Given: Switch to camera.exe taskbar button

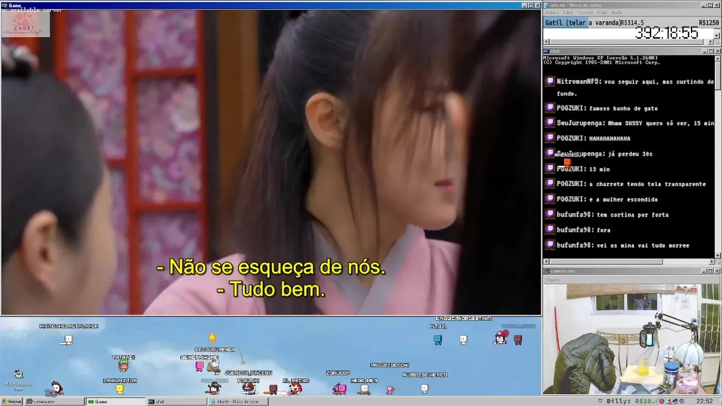Looking at the screenshot, I should [55, 401].
